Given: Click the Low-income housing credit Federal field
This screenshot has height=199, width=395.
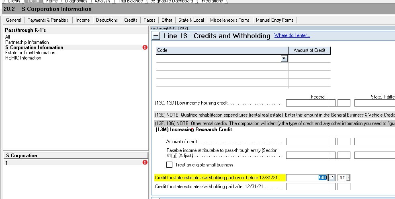Looking at the screenshot, I should 307,103.
